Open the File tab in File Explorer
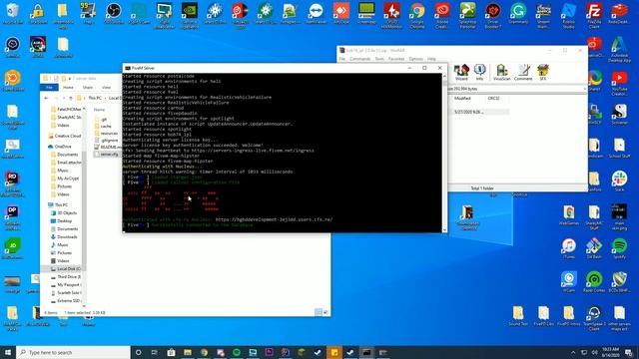The height and width of the screenshot is (359, 639). tap(49, 87)
